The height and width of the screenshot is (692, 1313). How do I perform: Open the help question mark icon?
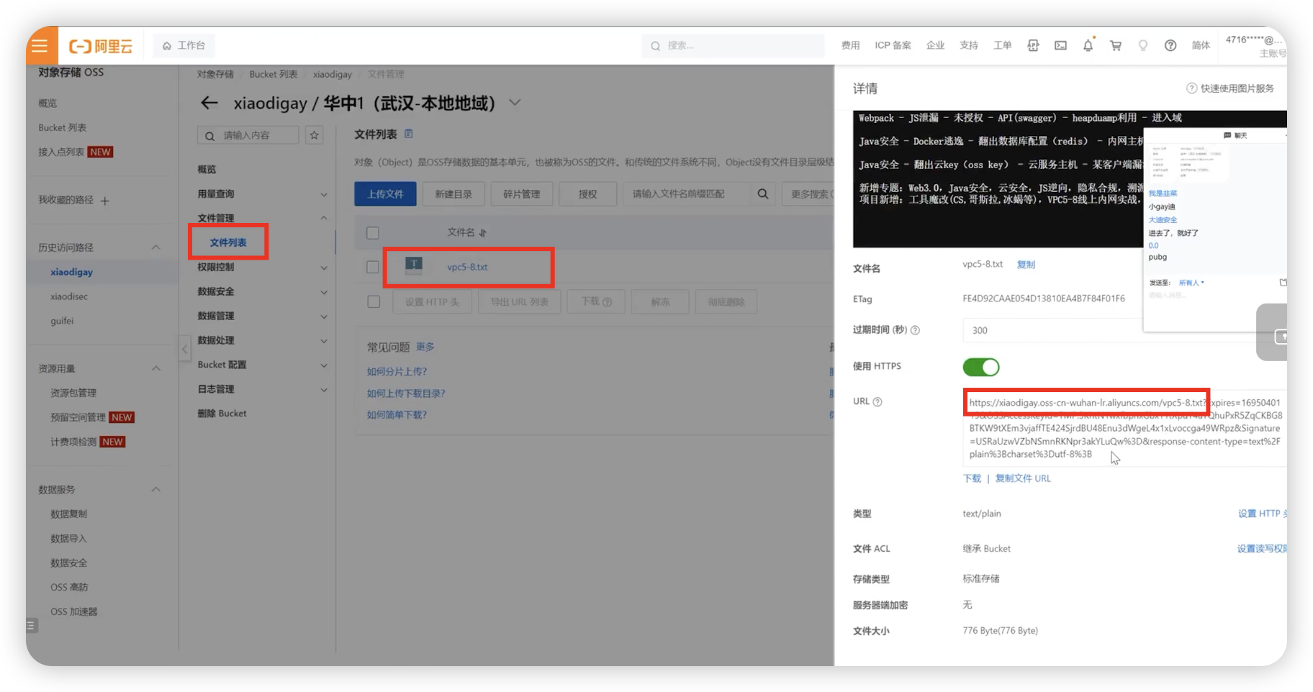click(1170, 45)
